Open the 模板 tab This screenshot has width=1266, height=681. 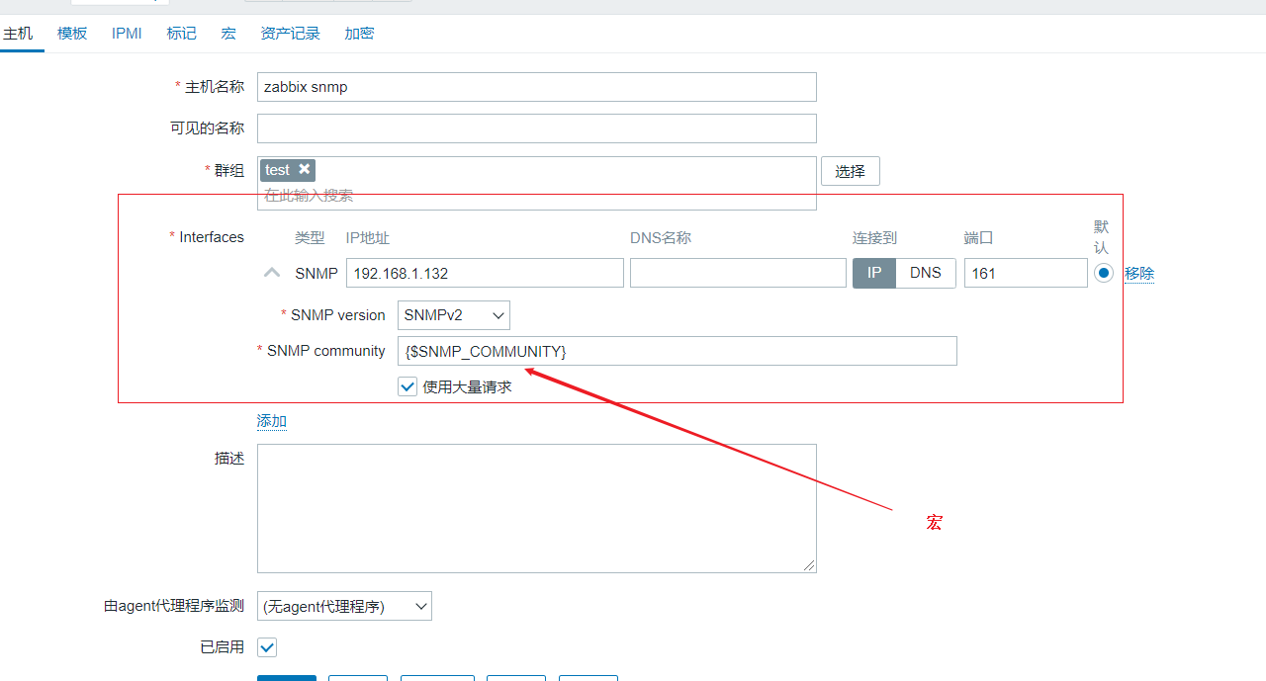[x=72, y=34]
